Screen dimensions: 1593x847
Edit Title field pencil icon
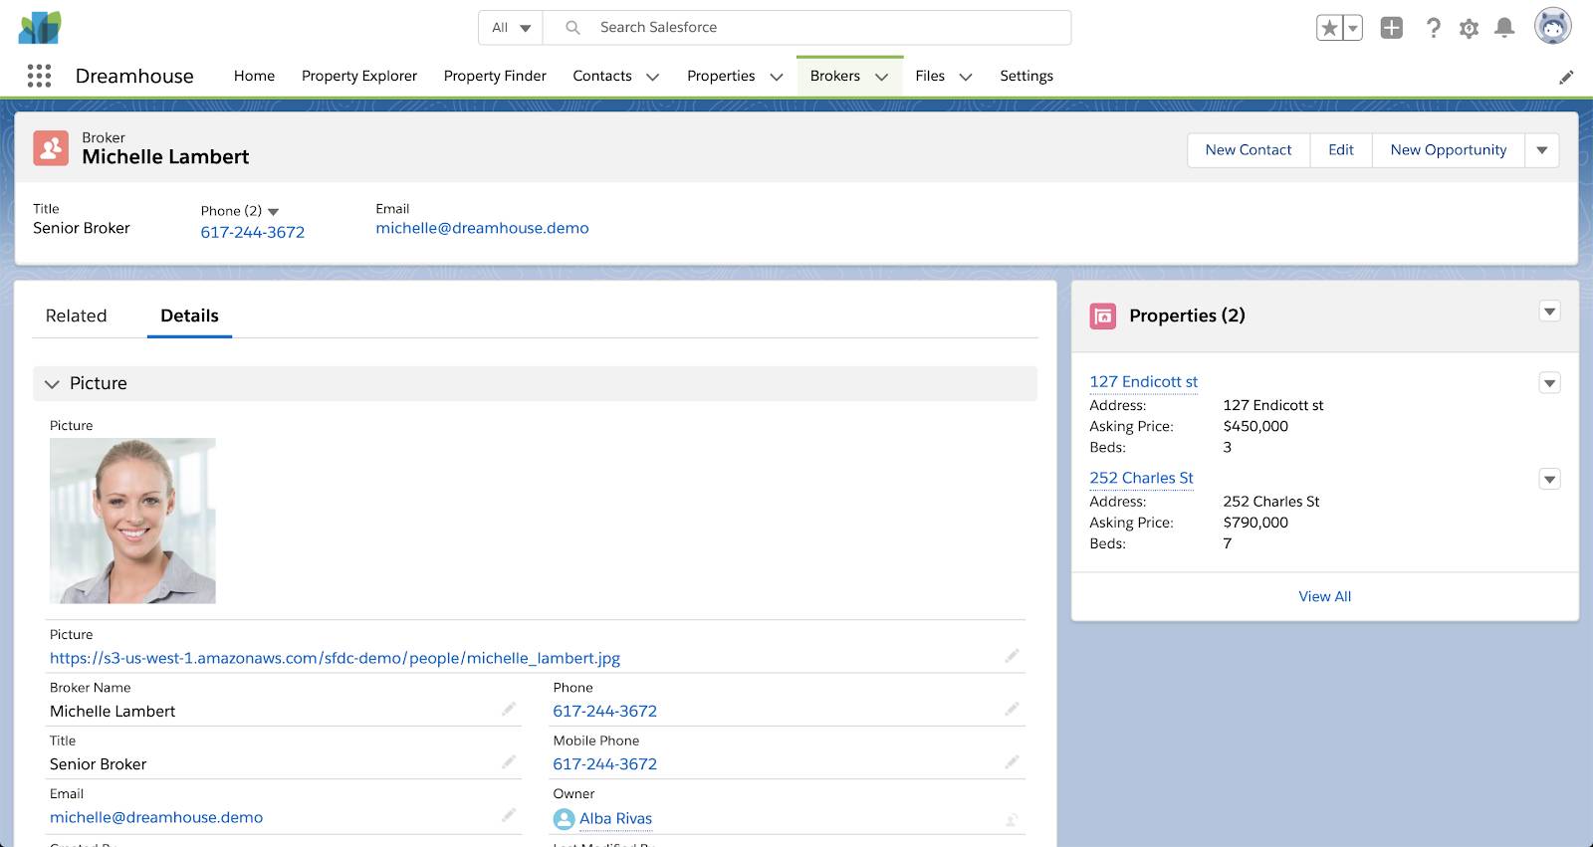[509, 761]
